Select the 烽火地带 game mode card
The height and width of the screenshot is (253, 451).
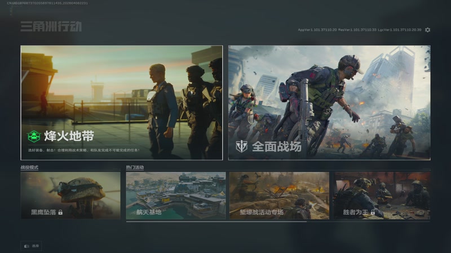(x=121, y=103)
